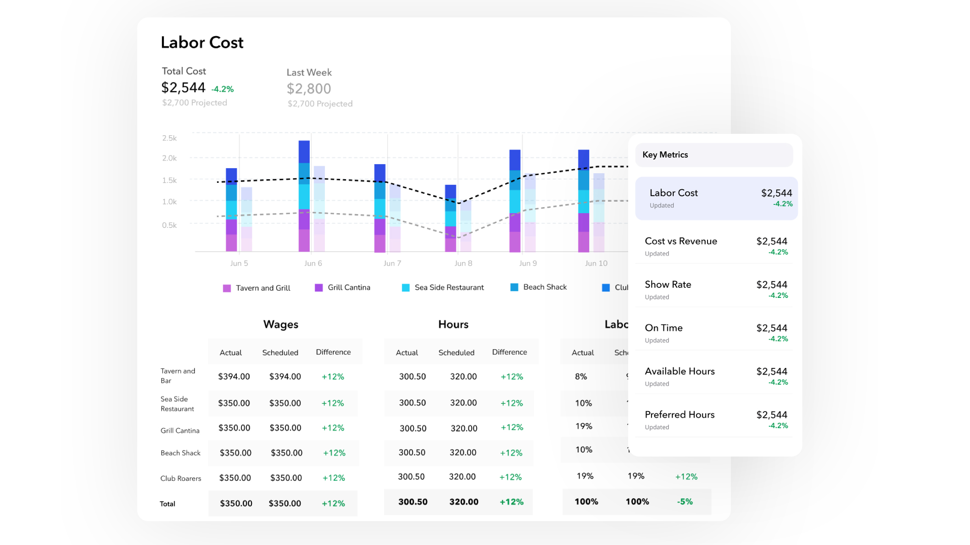Click the Jun 8 axis label

click(x=463, y=264)
